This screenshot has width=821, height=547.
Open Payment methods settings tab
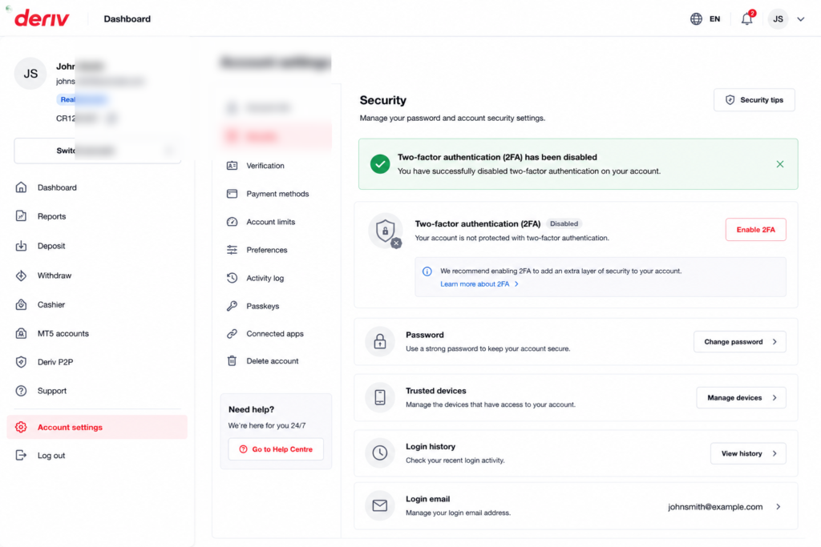276,194
